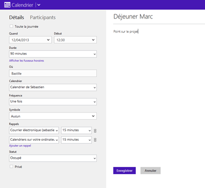Tick the Privé checkbox
The image size is (205, 188).
click(x=11, y=166)
